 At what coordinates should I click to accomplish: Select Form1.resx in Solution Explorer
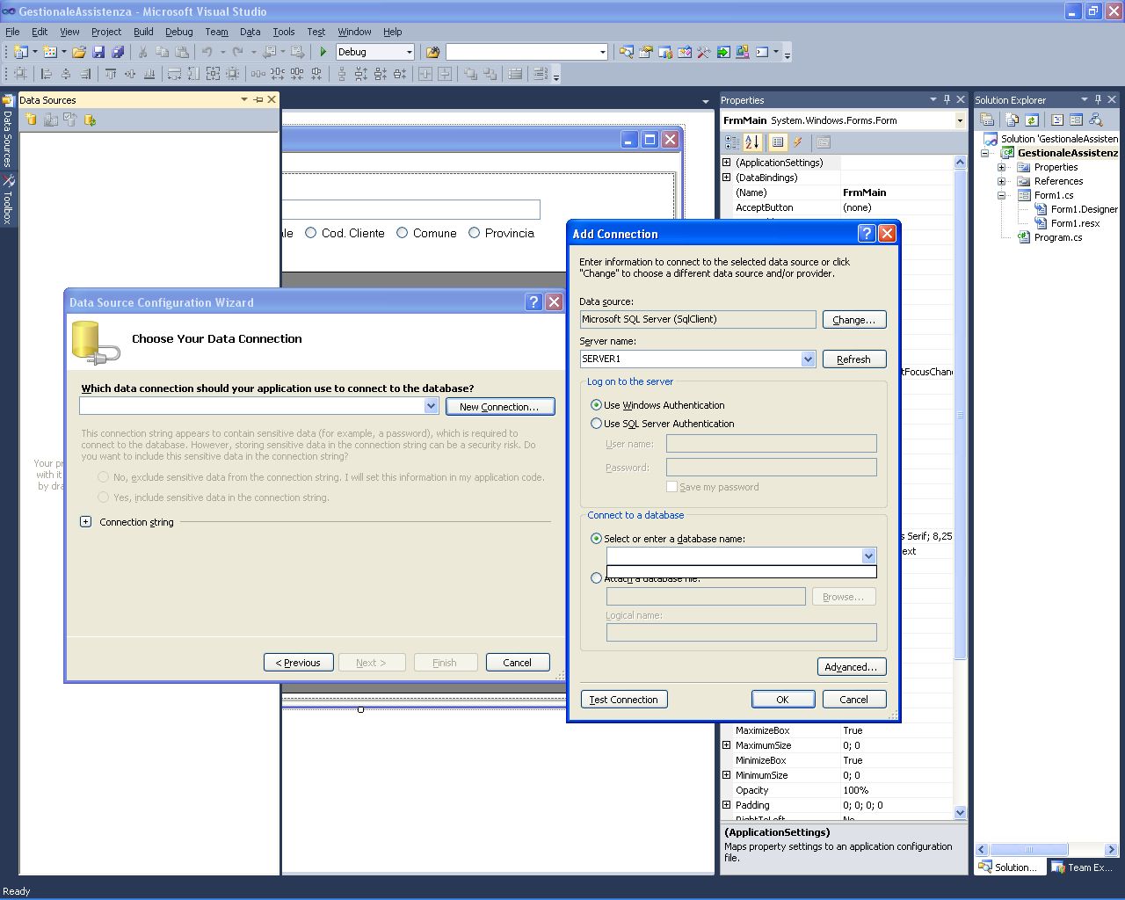coord(1075,223)
